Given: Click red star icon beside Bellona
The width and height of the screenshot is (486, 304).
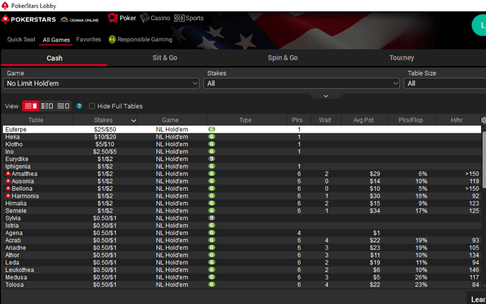Looking at the screenshot, I should 8,189.
